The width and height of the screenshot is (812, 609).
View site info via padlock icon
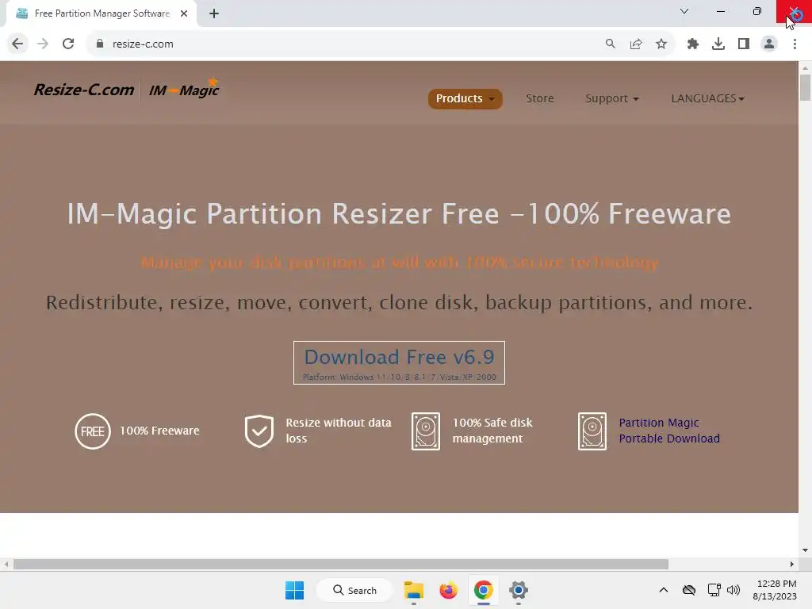pos(100,44)
